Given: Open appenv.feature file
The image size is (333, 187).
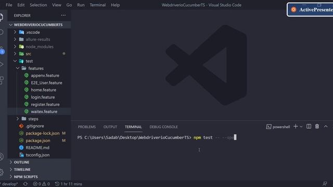Looking at the screenshot, I should point(45,75).
